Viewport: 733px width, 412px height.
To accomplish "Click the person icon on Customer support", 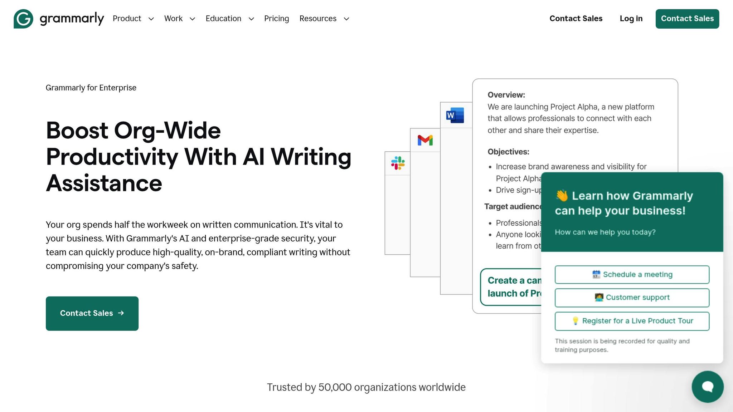I will click(599, 297).
